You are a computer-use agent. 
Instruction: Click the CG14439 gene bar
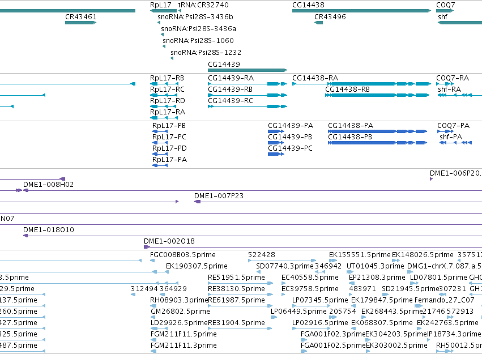(x=248, y=70)
